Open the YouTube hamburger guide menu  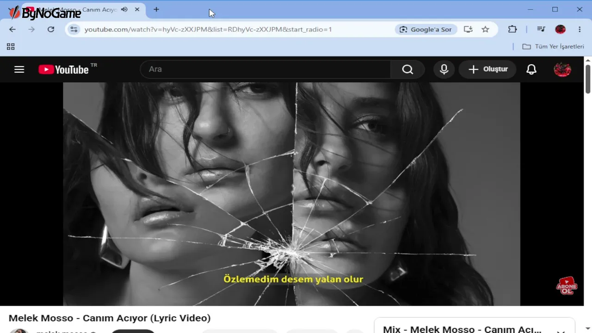19,69
